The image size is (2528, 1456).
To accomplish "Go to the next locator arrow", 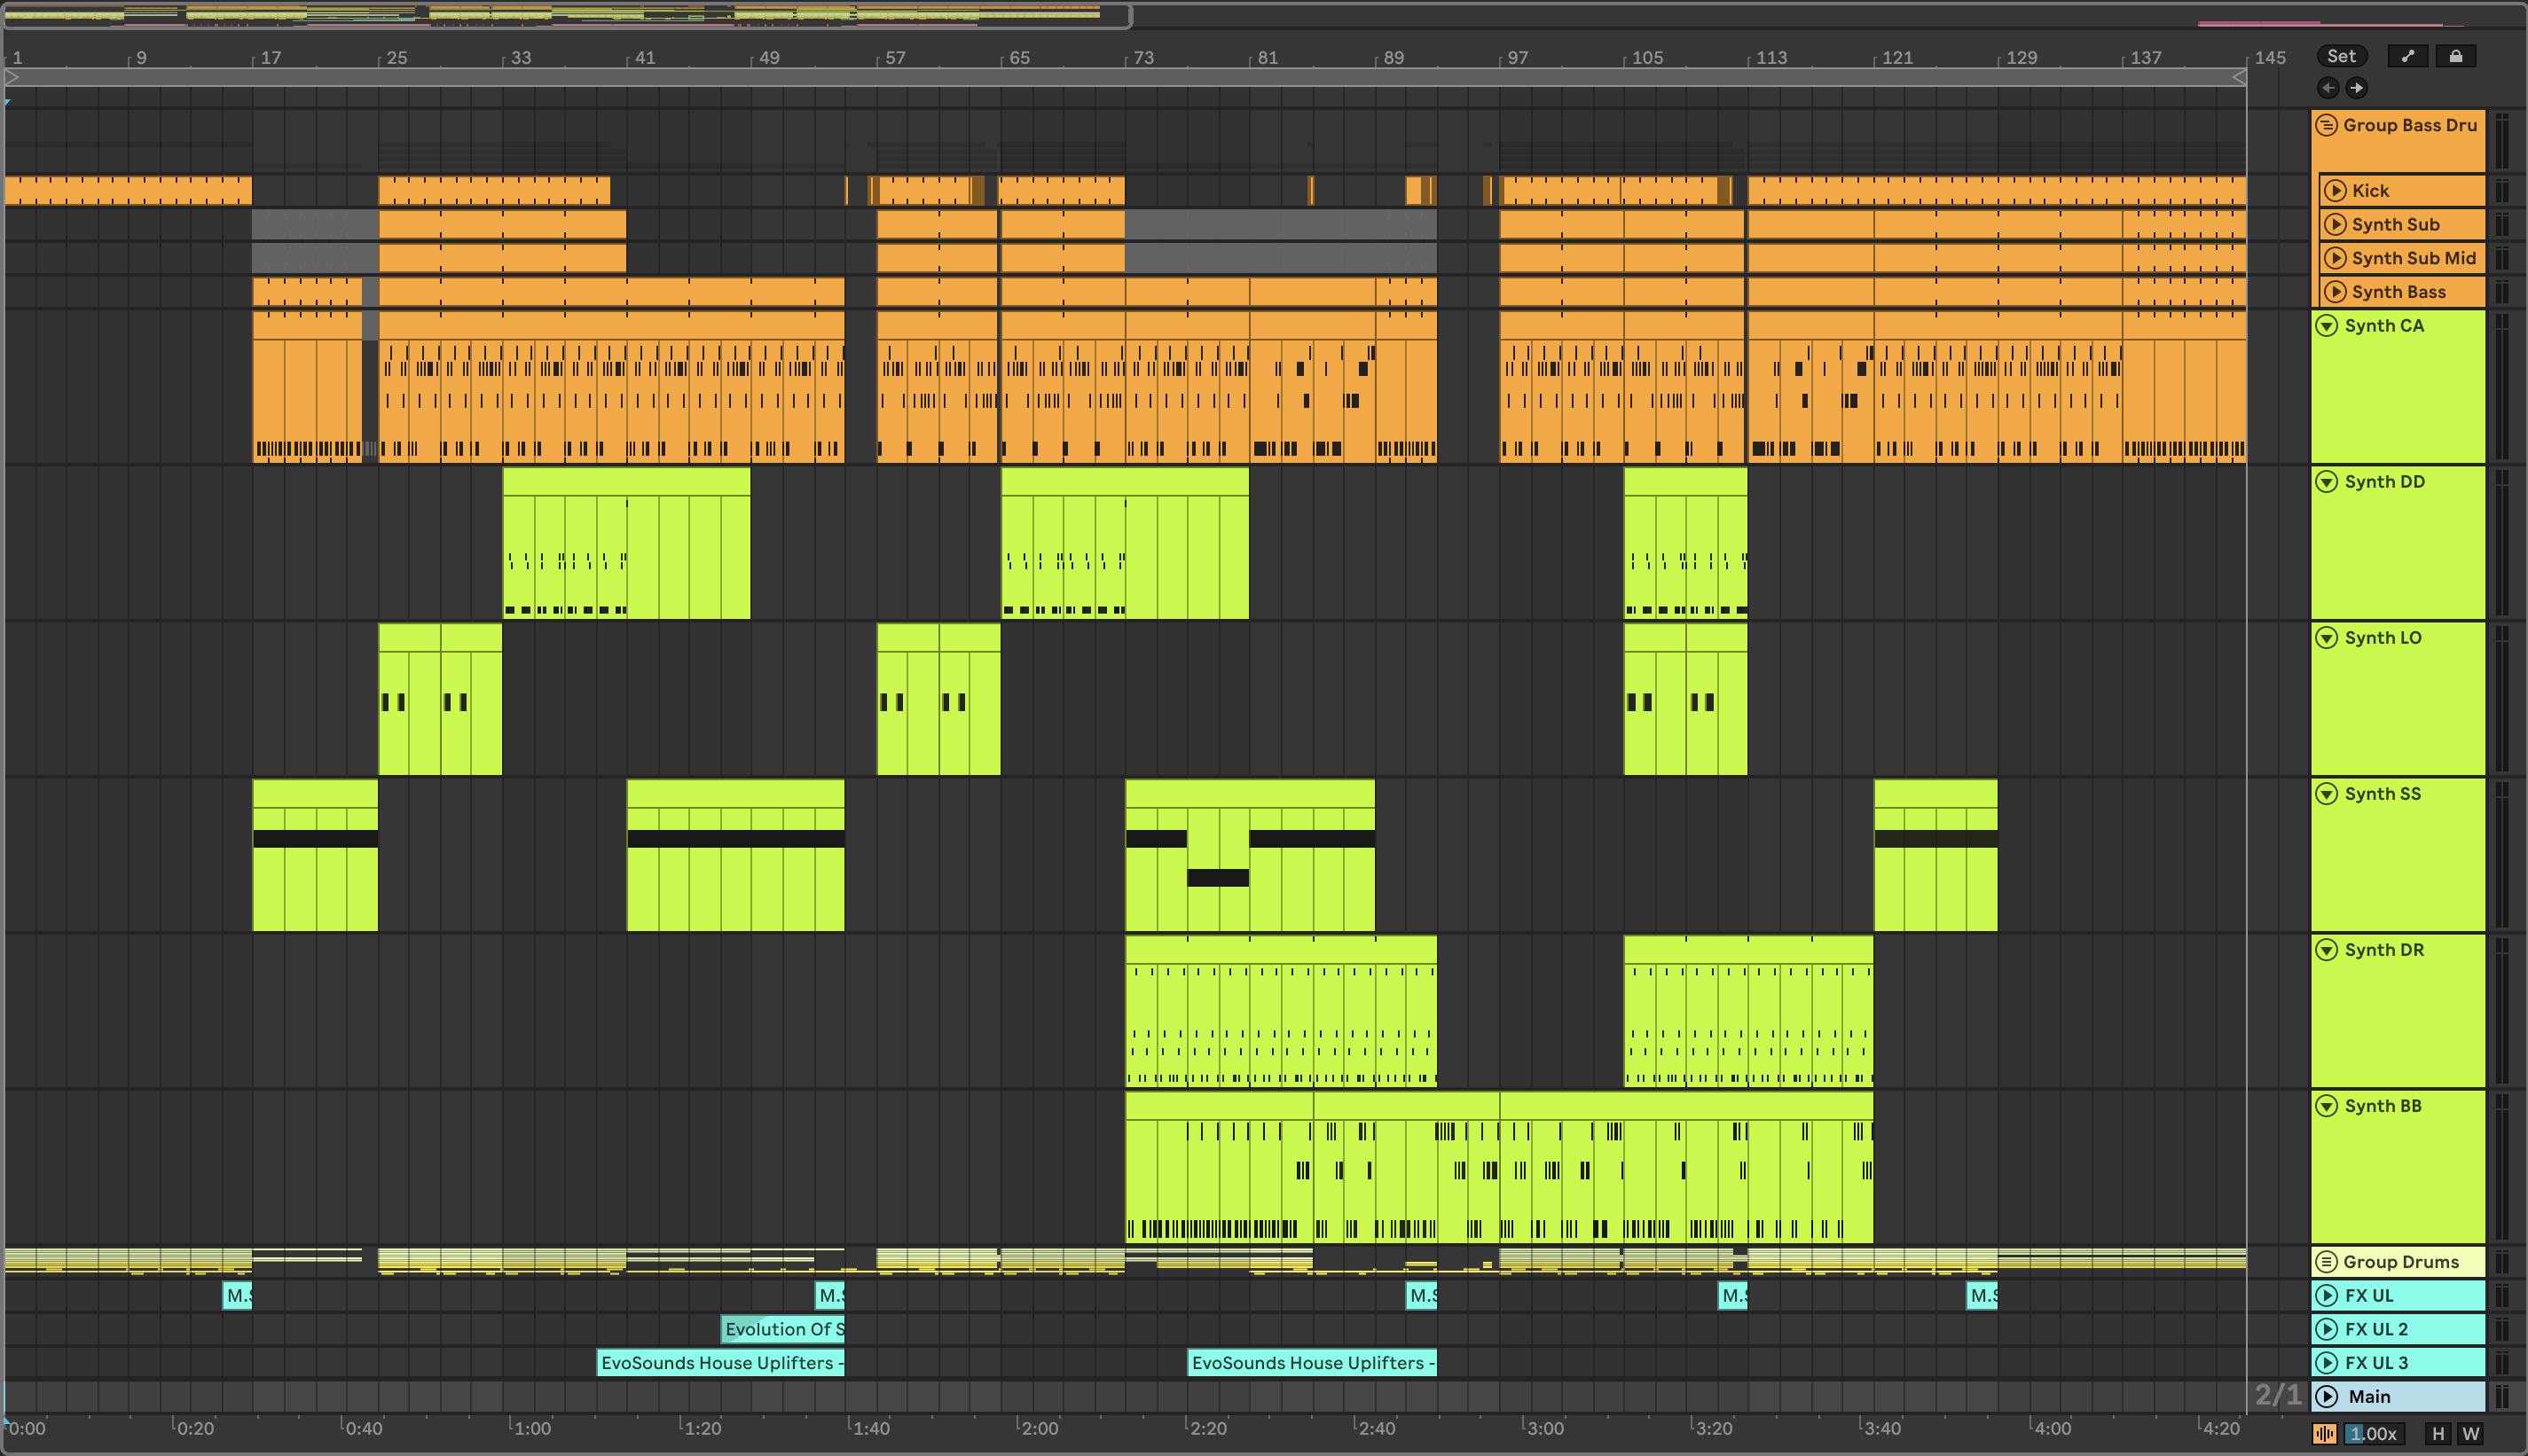I will tap(2357, 88).
